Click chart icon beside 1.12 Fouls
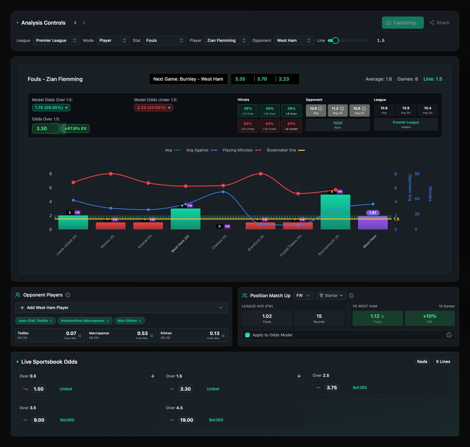470x447 pixels. (x=383, y=316)
